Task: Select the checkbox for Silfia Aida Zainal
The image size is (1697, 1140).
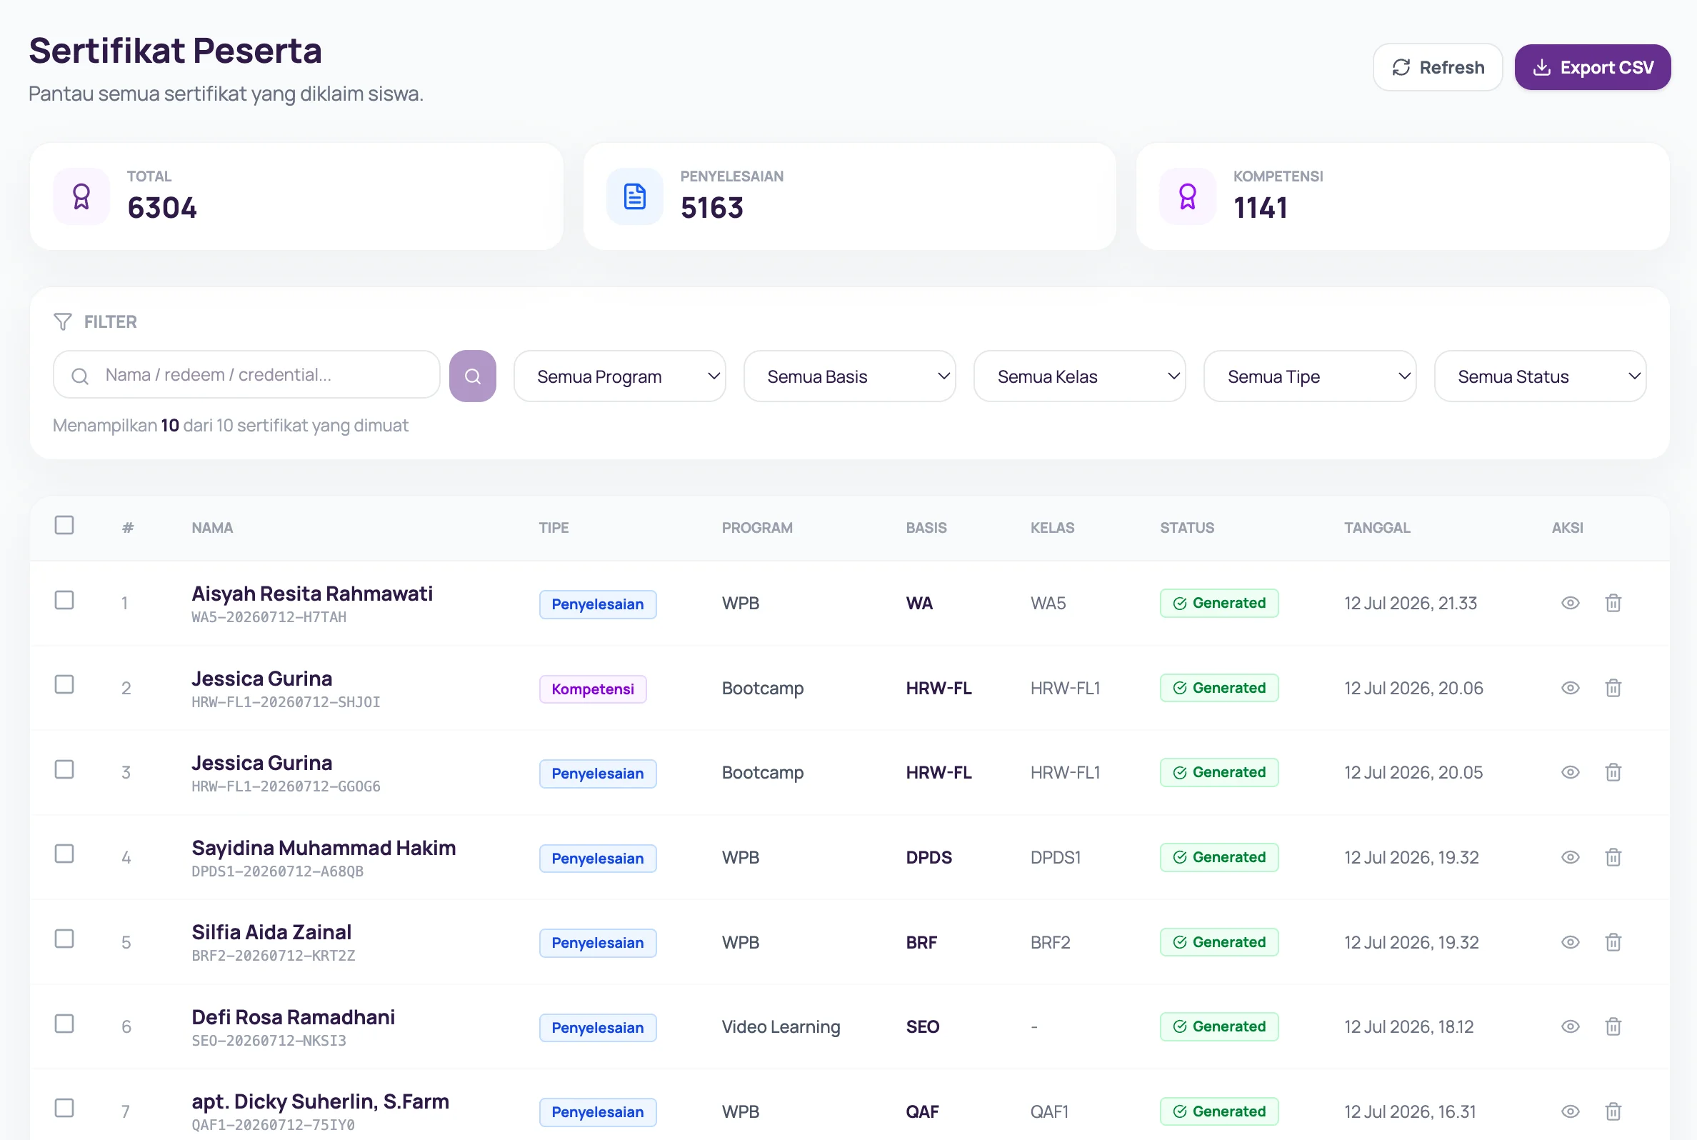Action: point(64,939)
